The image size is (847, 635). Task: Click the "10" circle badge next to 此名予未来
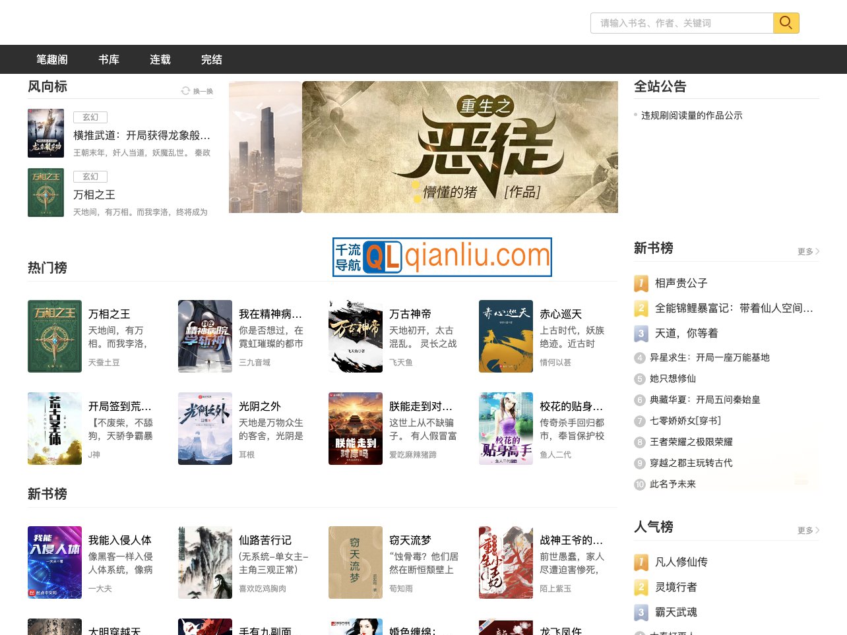[640, 484]
